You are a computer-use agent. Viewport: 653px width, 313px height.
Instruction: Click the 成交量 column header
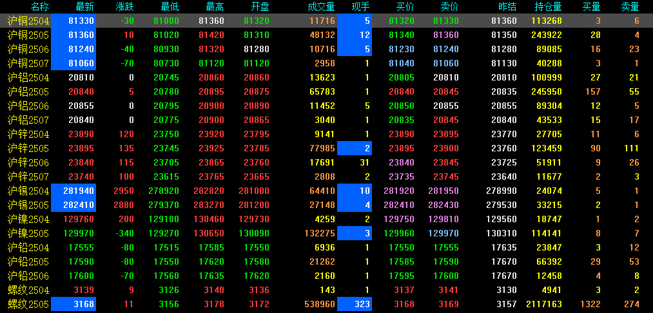321,6
